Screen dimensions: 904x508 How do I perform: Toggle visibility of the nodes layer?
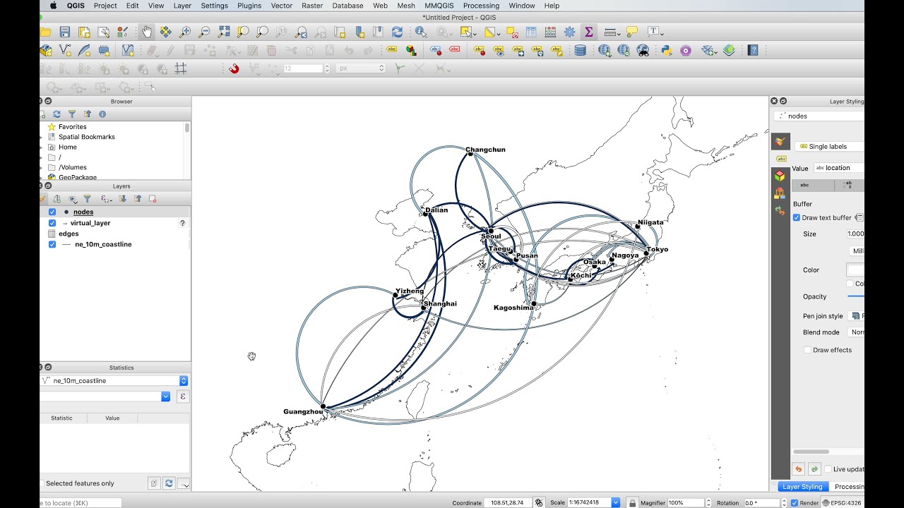pyautogui.click(x=52, y=212)
